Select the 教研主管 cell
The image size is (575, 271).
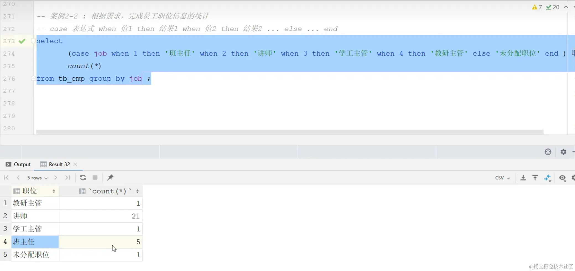(35, 203)
